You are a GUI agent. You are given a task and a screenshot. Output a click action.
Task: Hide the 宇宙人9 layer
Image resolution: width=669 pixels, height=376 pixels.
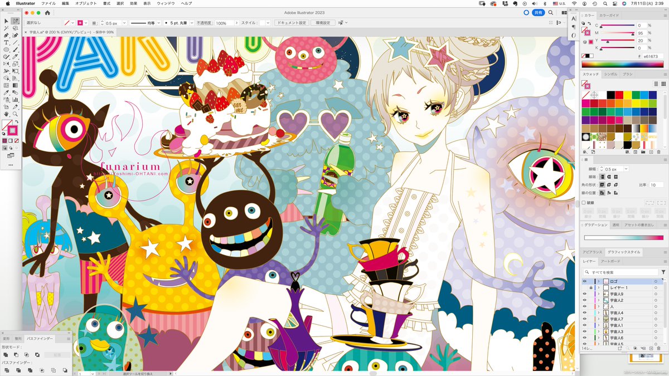coord(585,294)
